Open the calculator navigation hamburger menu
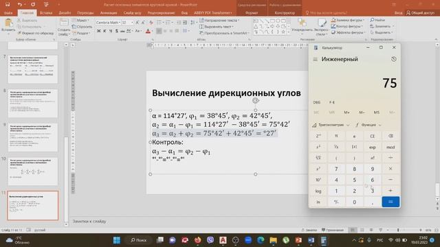This screenshot has height=247, width=440. coord(316,60)
